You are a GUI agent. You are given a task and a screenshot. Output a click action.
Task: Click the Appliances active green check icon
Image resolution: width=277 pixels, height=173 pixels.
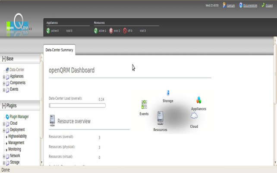coord(48,31)
